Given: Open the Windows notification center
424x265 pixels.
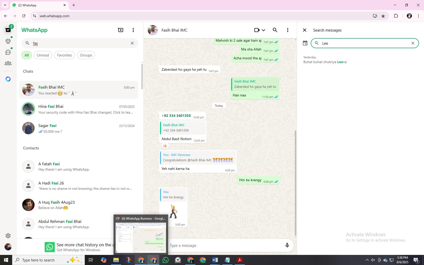Looking at the screenshot, I should (x=416, y=260).
